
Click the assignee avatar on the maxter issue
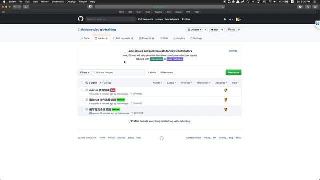click(225, 90)
